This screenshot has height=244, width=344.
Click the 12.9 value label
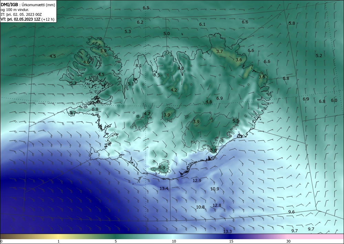coord(197,180)
